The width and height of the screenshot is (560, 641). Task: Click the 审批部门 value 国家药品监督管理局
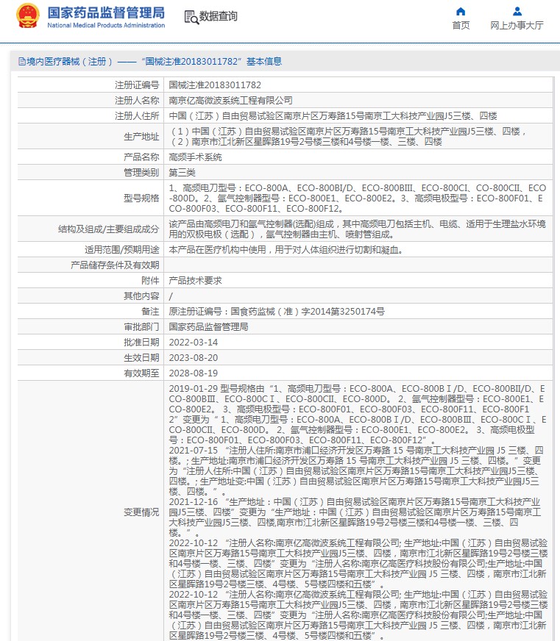[x=208, y=327]
